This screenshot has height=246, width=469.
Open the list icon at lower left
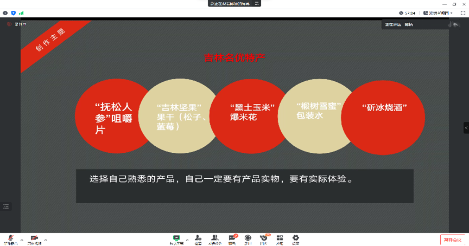(x=6, y=206)
